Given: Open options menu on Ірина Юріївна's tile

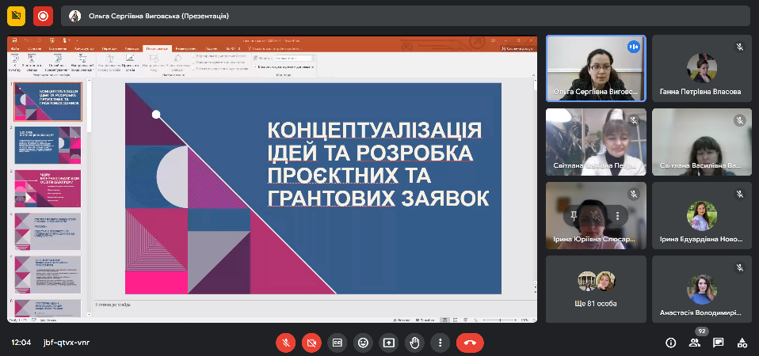Looking at the screenshot, I should click(617, 214).
